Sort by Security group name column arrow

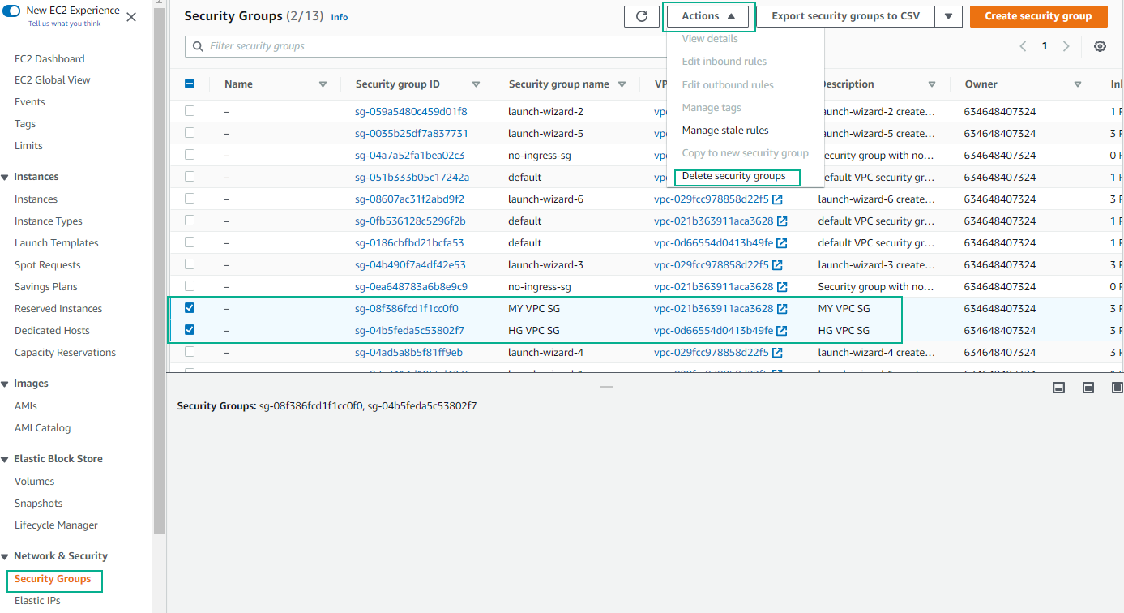(x=622, y=84)
